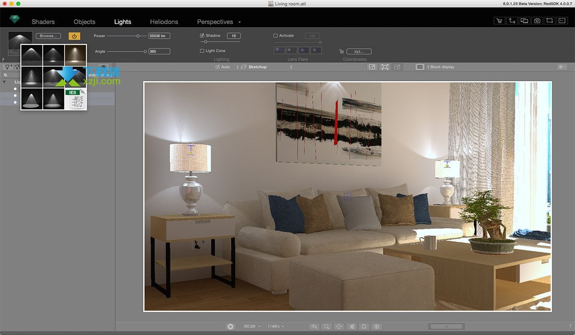Check the Lens Flare Activate checkbox
Screen dimensions: 575x335
click(276, 36)
